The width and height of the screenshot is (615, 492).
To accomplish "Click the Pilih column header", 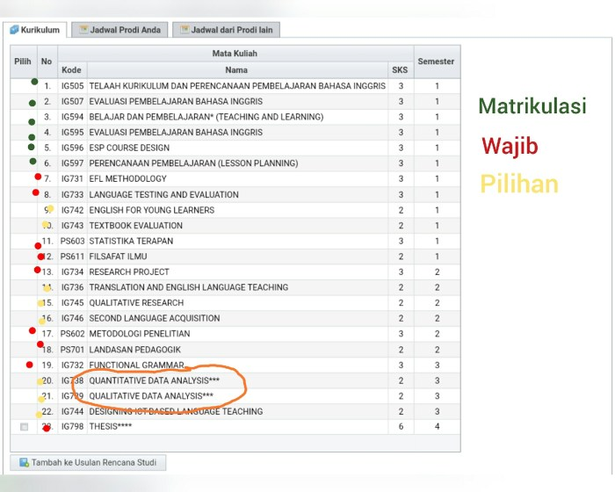I will tap(23, 61).
